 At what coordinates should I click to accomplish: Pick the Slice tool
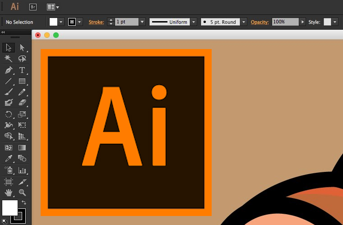pyautogui.click(x=22, y=182)
